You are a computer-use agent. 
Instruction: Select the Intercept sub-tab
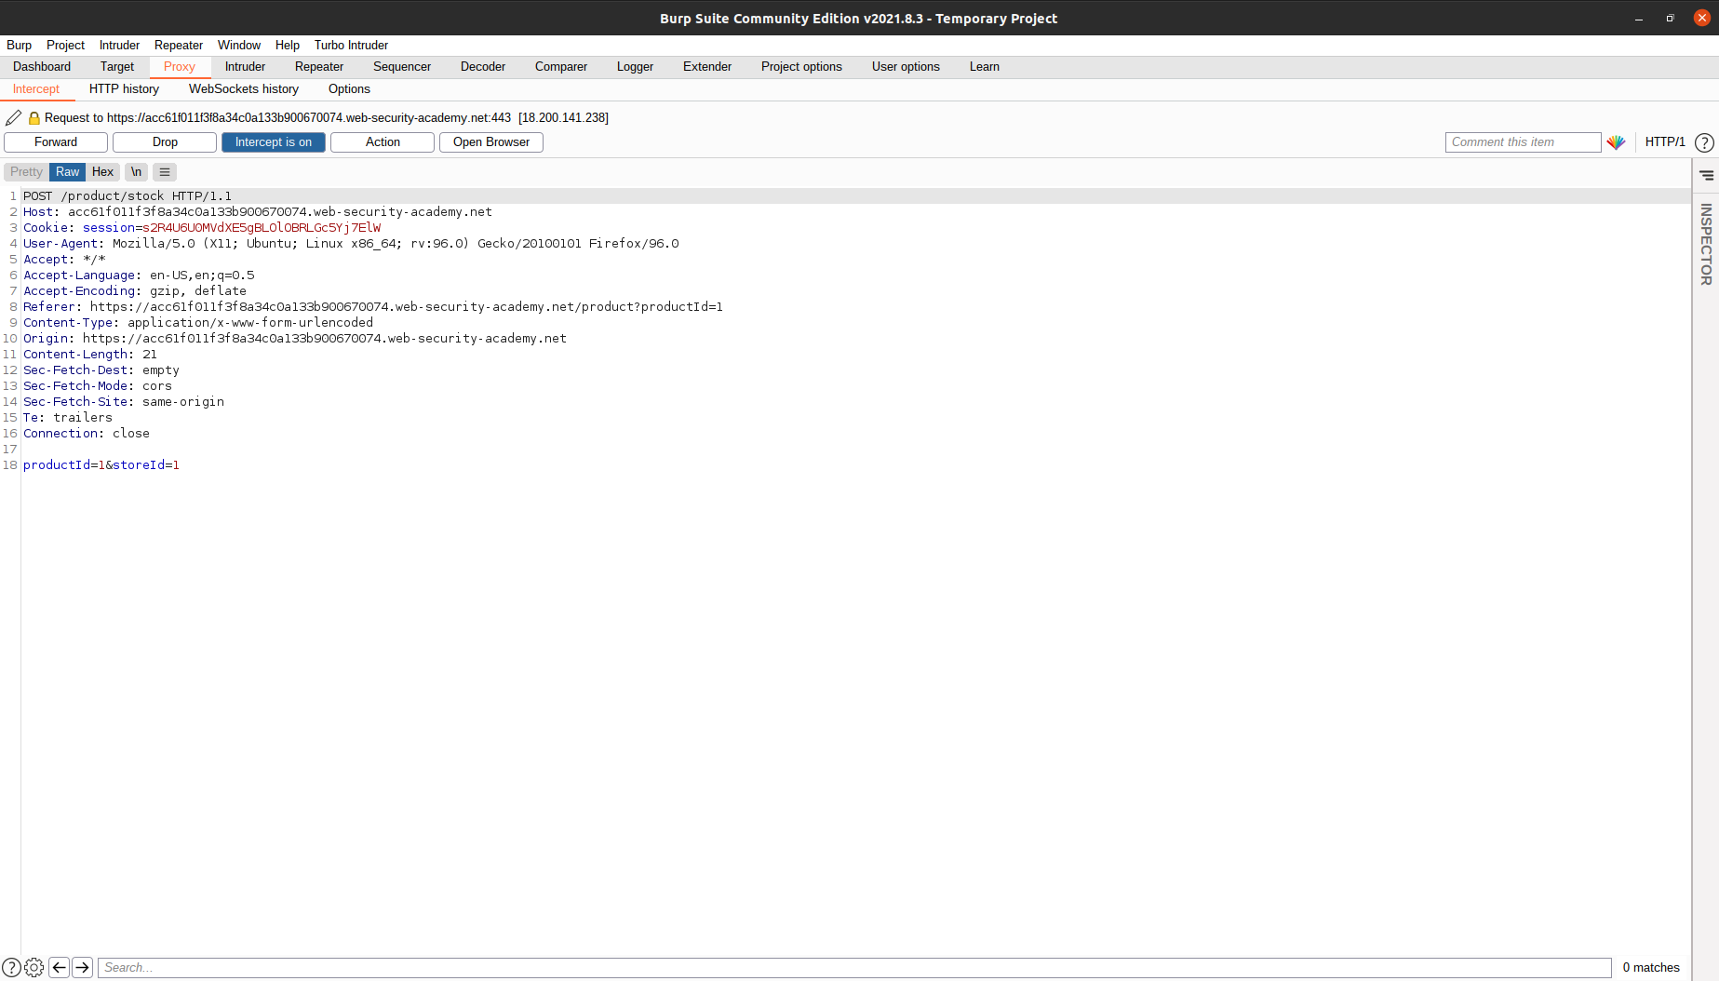point(36,89)
